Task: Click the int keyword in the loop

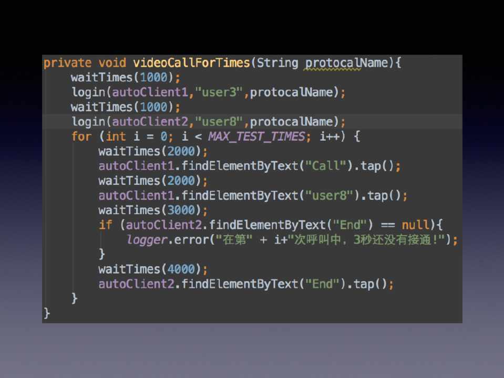Action: [116, 136]
